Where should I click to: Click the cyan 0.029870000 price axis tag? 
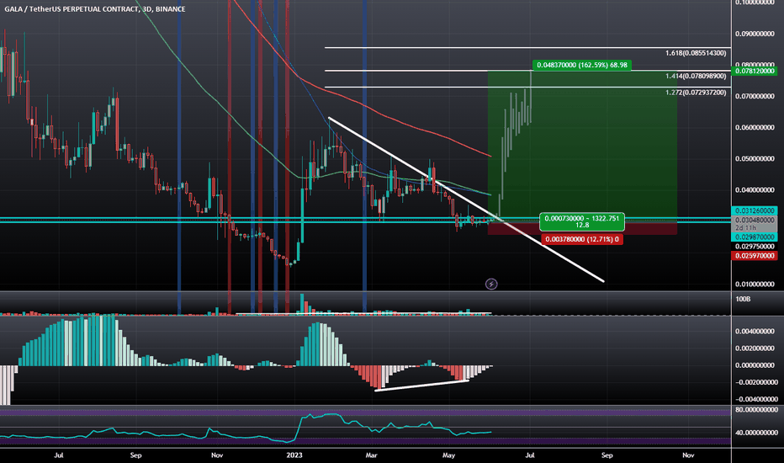pos(754,237)
